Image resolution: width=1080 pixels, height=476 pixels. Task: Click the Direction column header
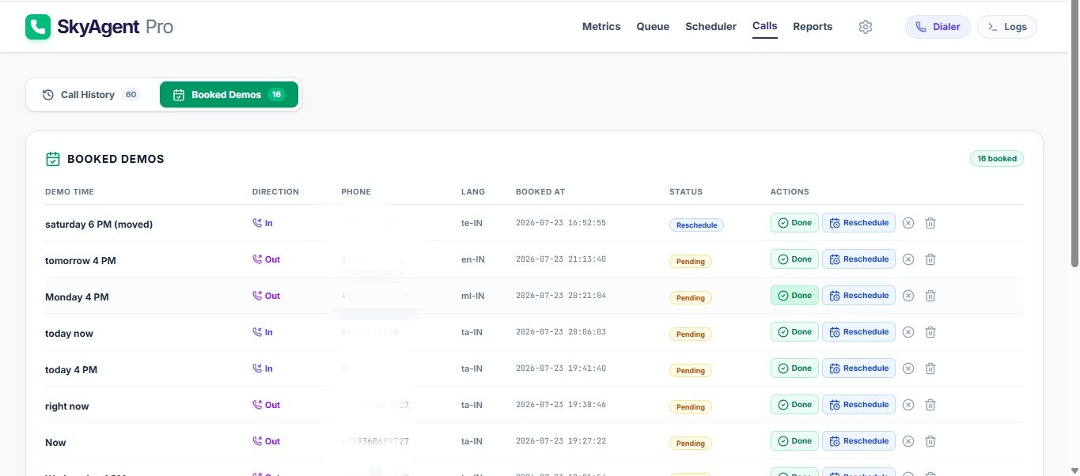point(275,192)
